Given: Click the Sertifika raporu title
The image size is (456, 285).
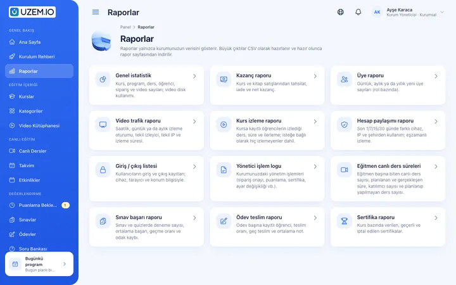Looking at the screenshot, I should pyautogui.click(x=376, y=217).
